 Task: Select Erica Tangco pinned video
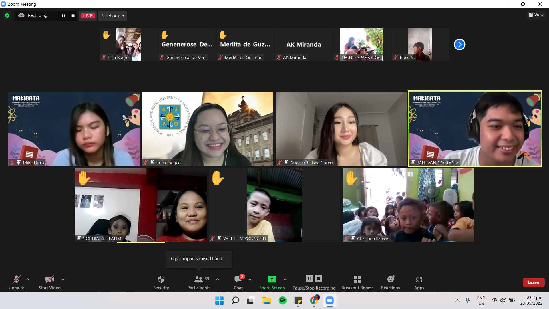pyautogui.click(x=208, y=129)
